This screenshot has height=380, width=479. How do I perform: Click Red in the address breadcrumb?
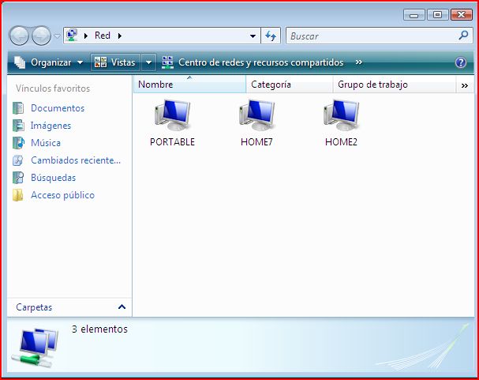click(x=103, y=36)
